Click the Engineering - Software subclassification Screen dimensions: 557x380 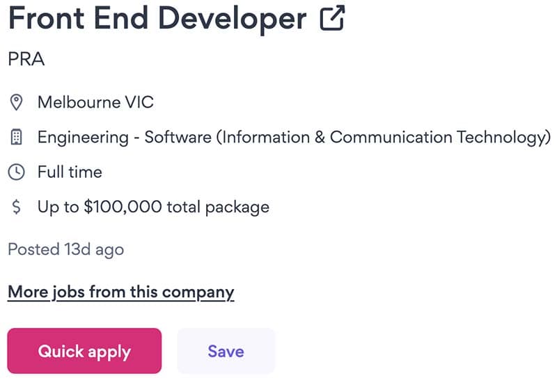click(125, 138)
